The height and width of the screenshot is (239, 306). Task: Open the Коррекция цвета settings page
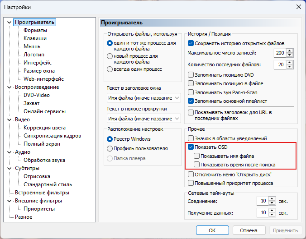(x=44, y=128)
